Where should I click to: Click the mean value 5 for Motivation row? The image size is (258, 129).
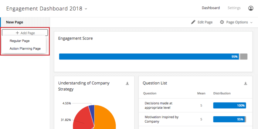(x=201, y=119)
